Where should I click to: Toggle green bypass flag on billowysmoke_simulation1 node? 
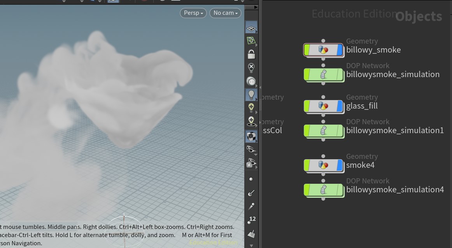(307, 130)
